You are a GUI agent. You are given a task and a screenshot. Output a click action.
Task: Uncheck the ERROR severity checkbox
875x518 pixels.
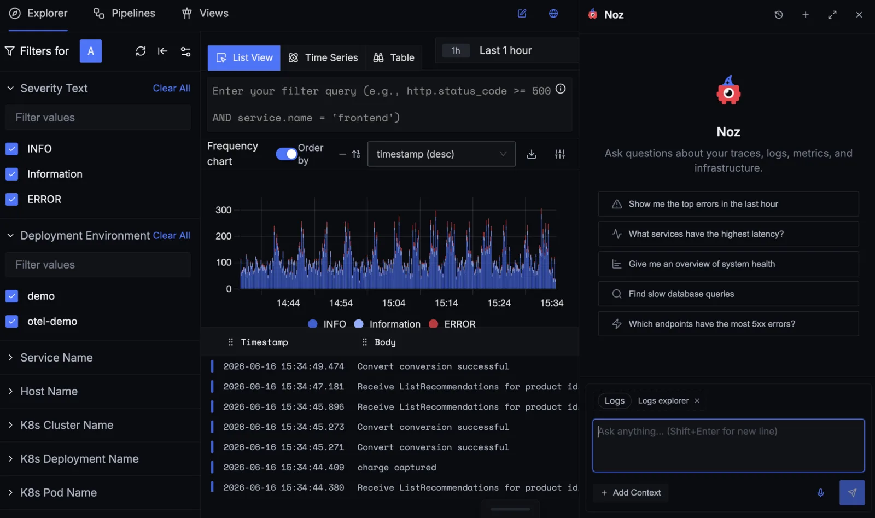click(x=12, y=199)
